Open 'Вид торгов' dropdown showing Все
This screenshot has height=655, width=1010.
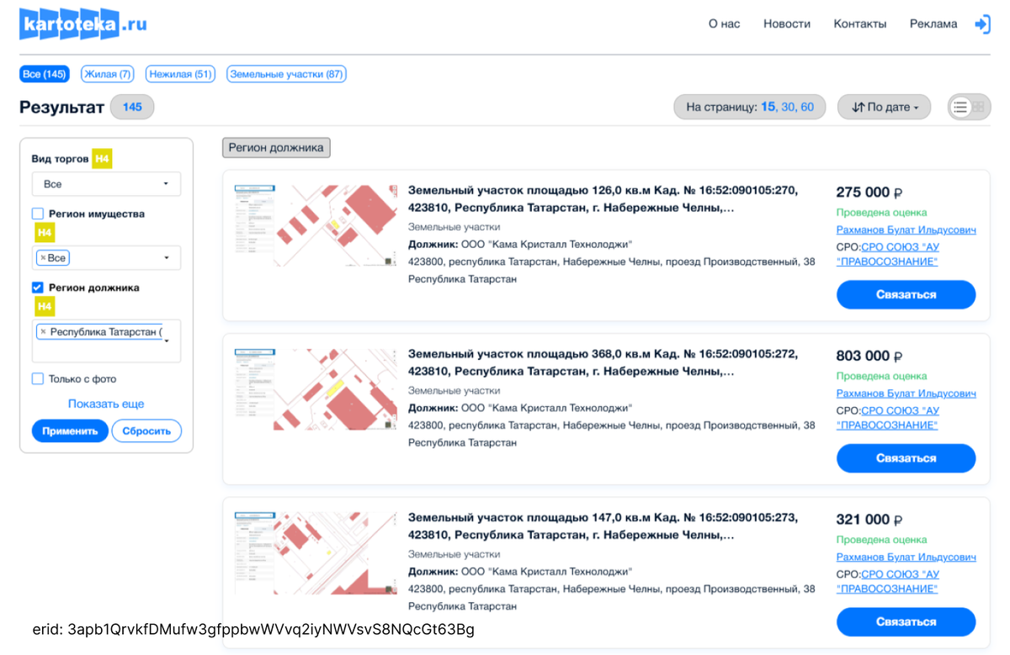tap(106, 183)
